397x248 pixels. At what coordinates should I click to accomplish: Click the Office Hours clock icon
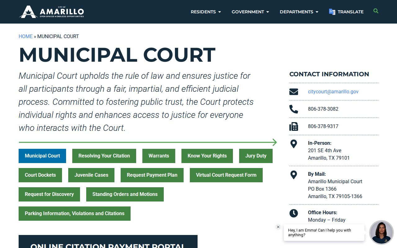pyautogui.click(x=294, y=213)
